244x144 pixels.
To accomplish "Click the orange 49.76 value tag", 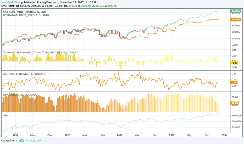I will click(235, 103).
